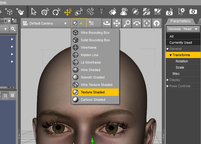201x144 pixels.
Task: Click the pan view four-arrow icon
Action: tap(117, 23)
